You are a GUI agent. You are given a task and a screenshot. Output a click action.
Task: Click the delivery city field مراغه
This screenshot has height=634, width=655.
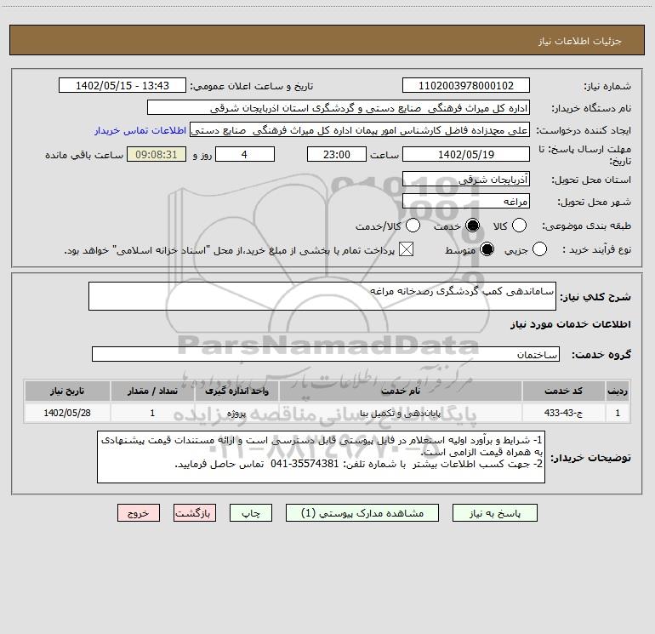click(x=466, y=201)
